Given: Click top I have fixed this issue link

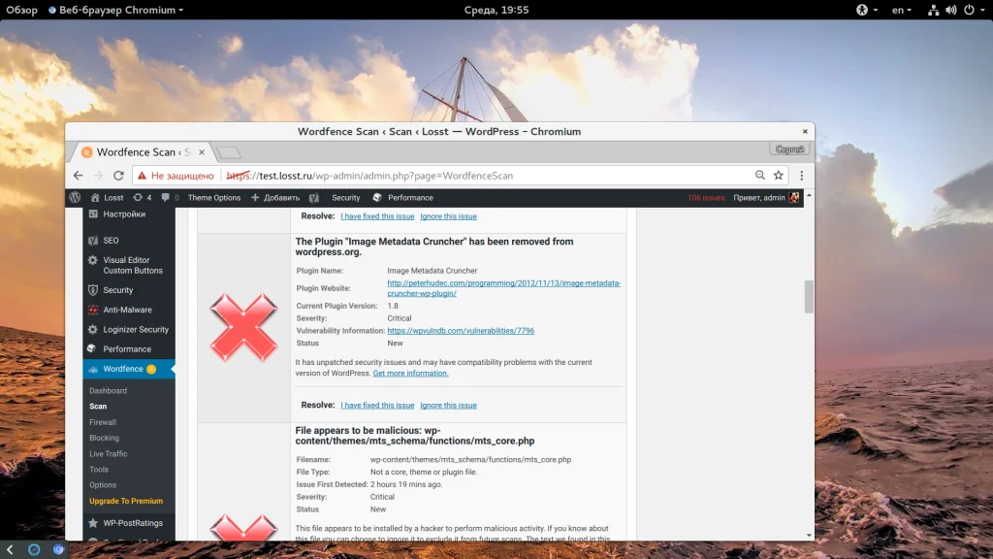Looking at the screenshot, I should [x=377, y=216].
